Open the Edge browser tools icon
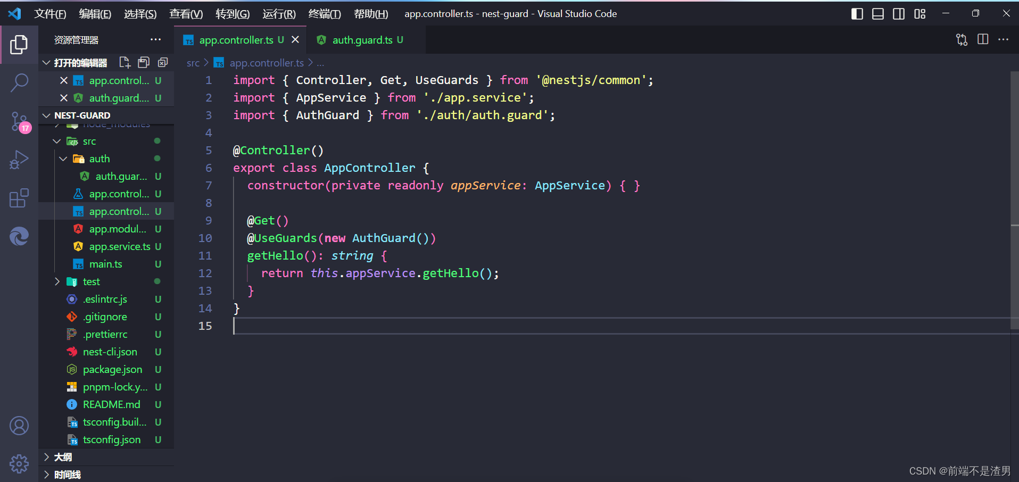 point(19,236)
